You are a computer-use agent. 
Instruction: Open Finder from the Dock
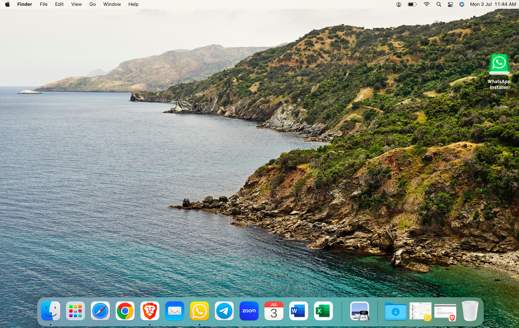(x=51, y=311)
